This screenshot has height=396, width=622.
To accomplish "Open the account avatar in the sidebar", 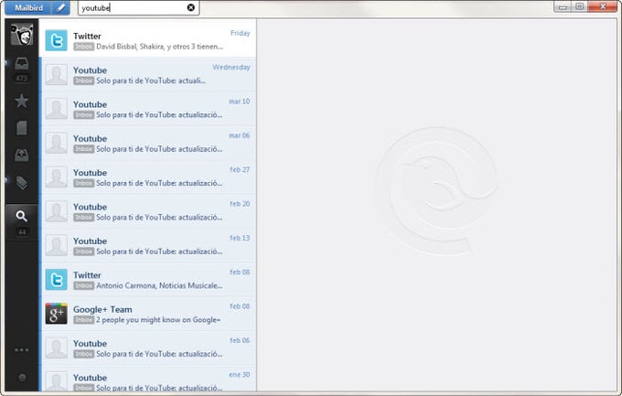I will click(x=22, y=34).
